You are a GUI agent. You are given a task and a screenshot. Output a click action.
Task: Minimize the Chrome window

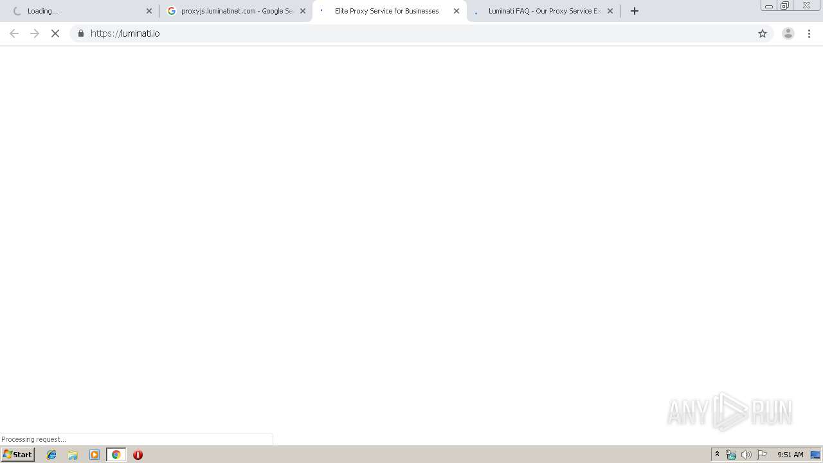pos(768,6)
